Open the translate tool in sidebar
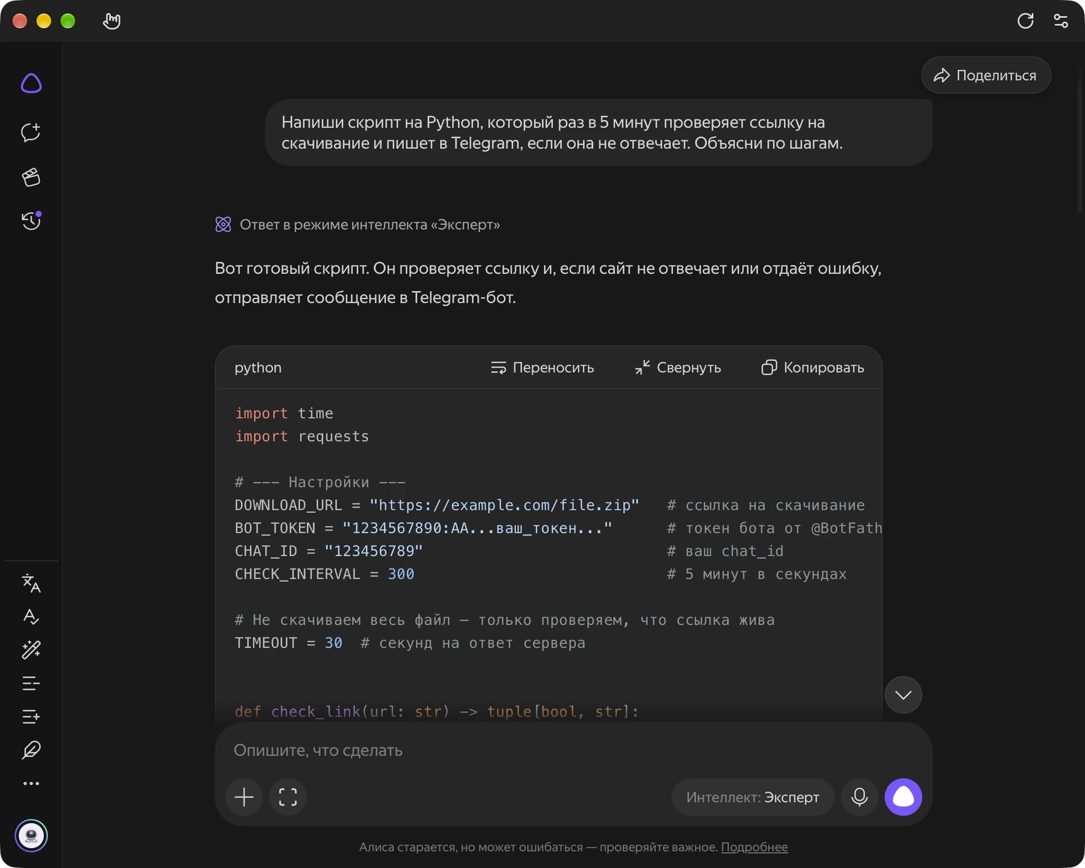Viewport: 1085px width, 868px height. coord(31,583)
